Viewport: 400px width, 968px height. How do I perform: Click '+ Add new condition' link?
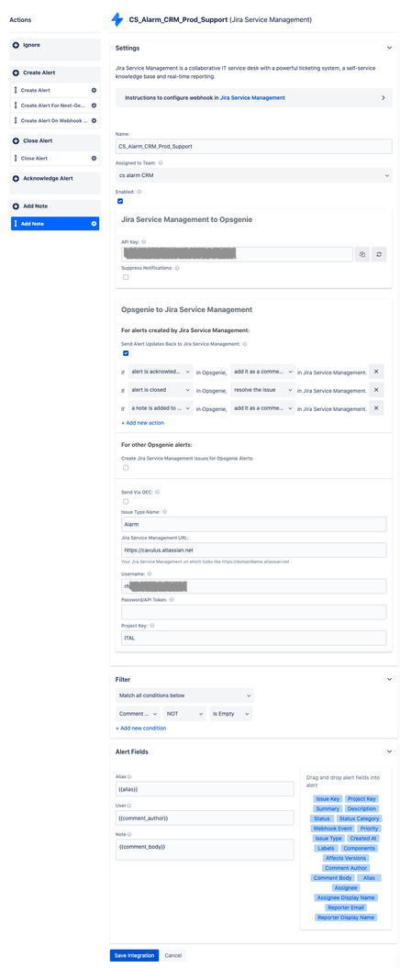pyautogui.click(x=140, y=728)
